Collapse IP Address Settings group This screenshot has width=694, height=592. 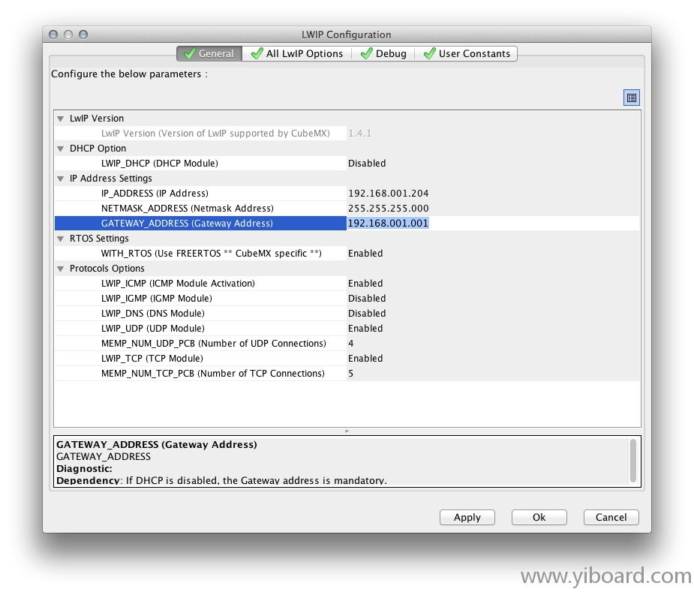(60, 179)
